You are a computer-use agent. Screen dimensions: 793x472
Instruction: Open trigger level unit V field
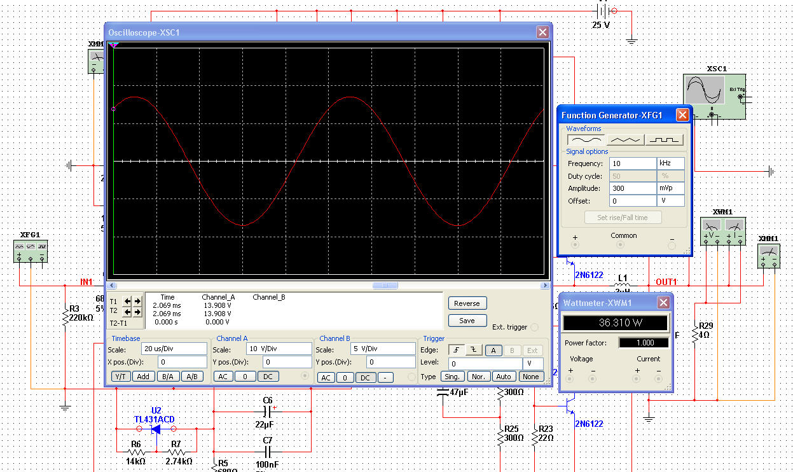pos(533,364)
